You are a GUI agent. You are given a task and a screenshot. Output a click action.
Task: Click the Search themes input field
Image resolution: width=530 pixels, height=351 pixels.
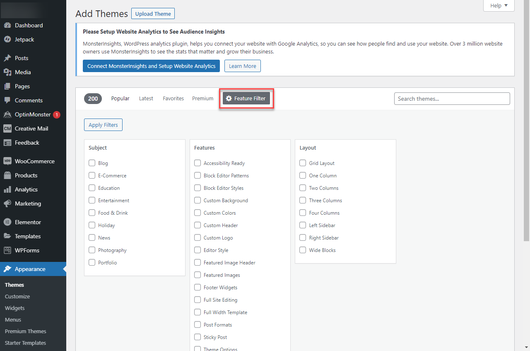[452, 98]
